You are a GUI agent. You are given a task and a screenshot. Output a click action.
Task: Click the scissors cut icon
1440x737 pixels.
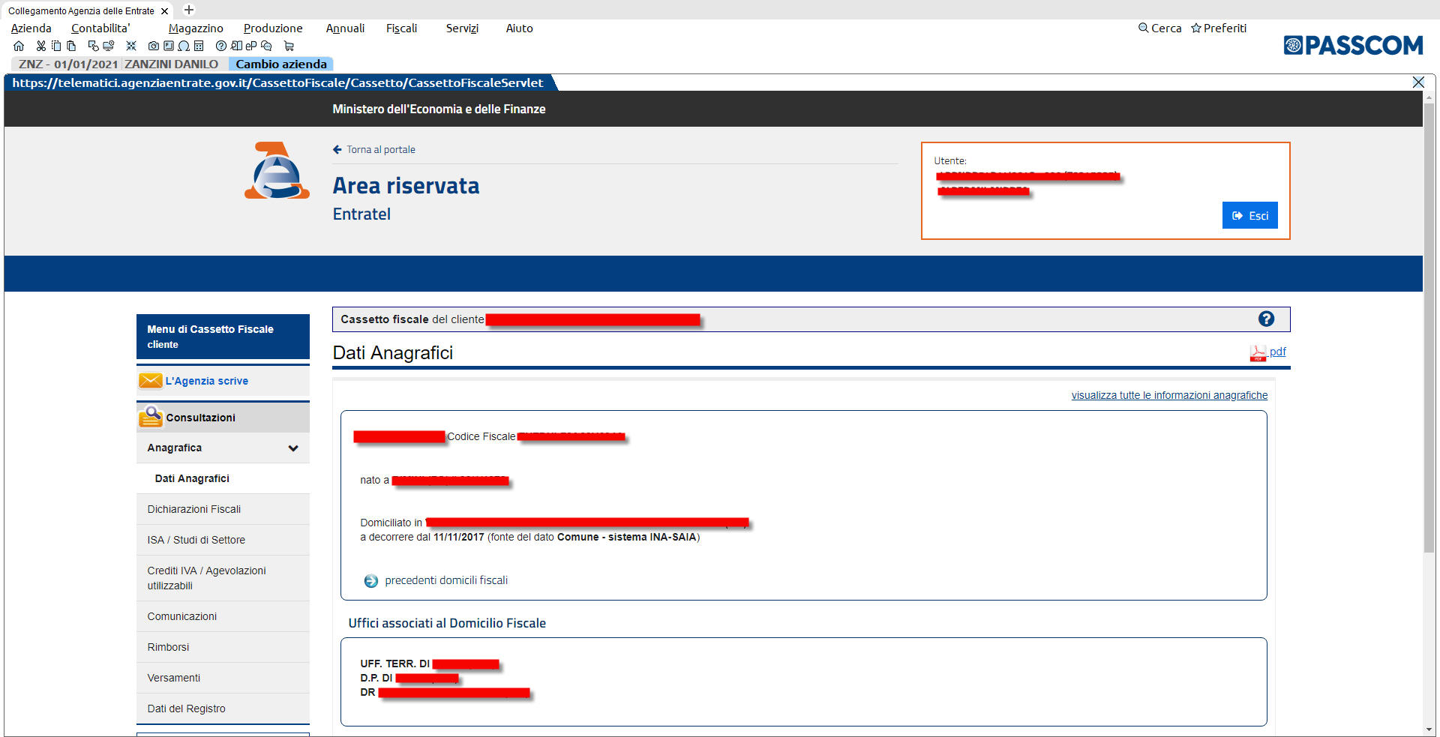tap(40, 46)
